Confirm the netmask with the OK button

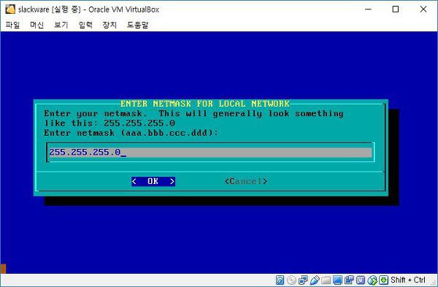153,181
